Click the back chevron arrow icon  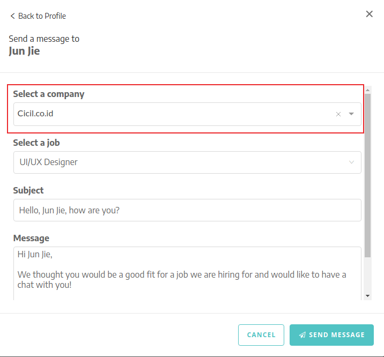(x=12, y=16)
